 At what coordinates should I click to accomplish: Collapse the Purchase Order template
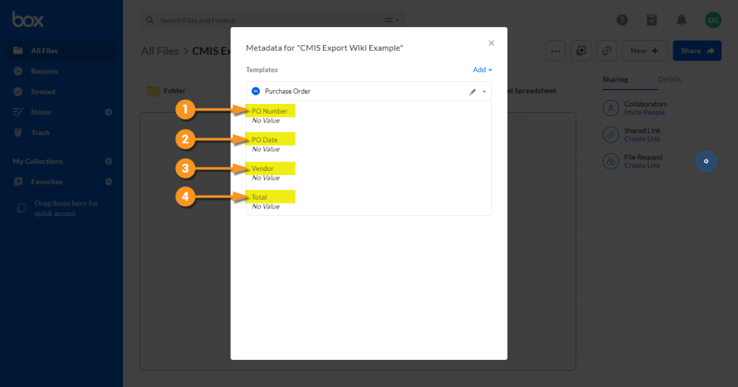(485, 92)
